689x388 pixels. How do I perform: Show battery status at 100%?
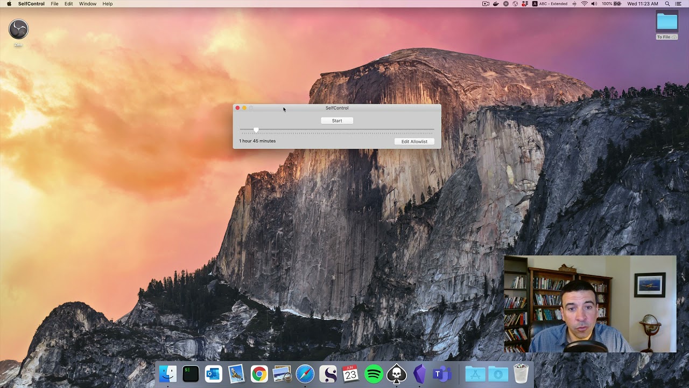pos(611,4)
